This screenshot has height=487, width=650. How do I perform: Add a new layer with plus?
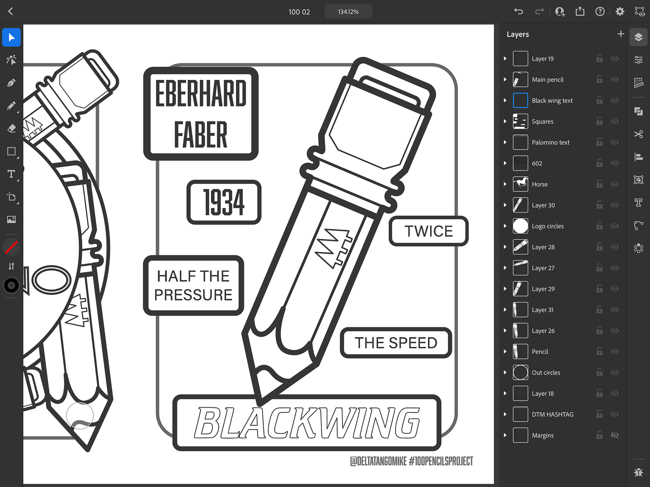coord(621,34)
